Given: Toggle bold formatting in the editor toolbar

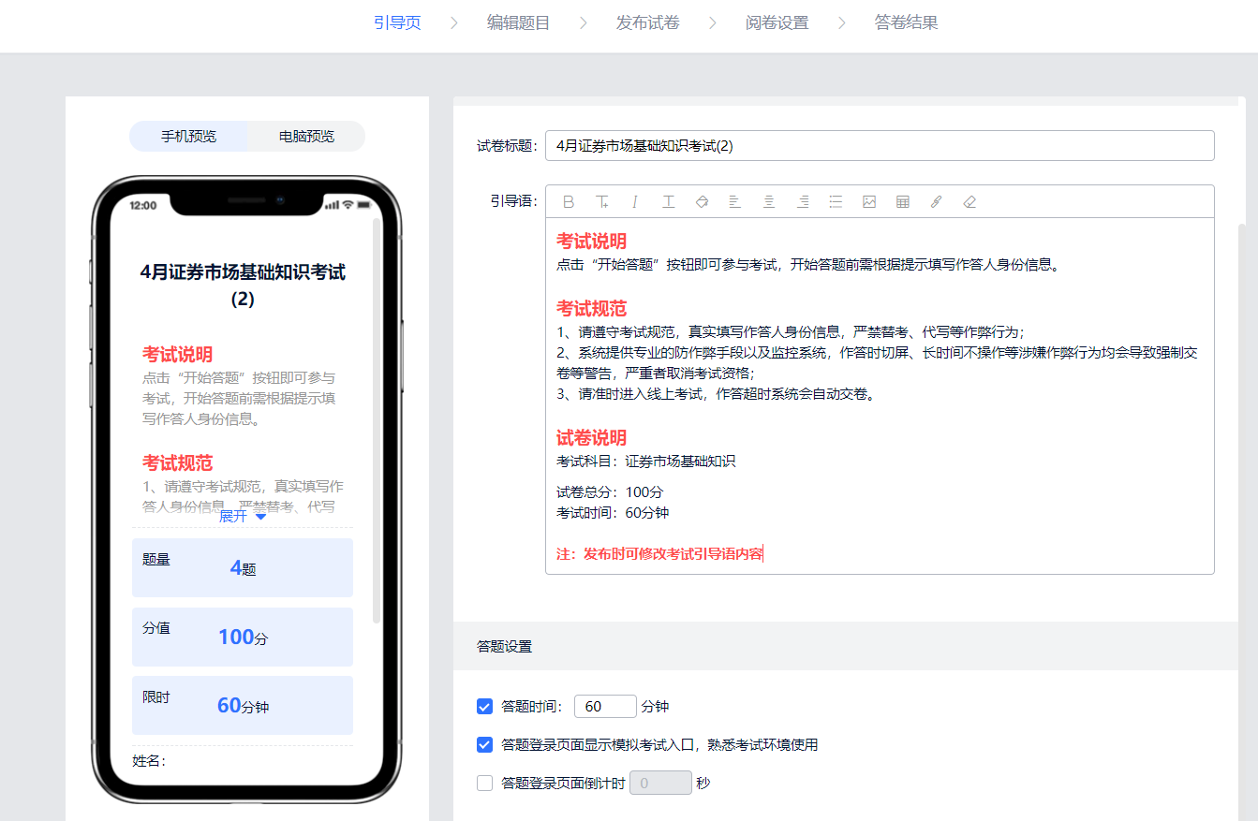Looking at the screenshot, I should tap(569, 201).
